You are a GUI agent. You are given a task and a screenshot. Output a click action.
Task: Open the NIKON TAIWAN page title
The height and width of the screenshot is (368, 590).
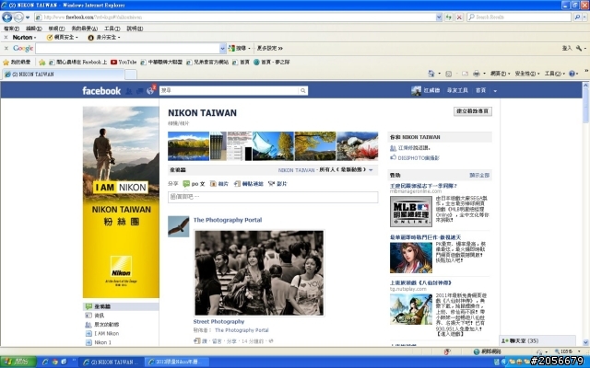(x=202, y=112)
